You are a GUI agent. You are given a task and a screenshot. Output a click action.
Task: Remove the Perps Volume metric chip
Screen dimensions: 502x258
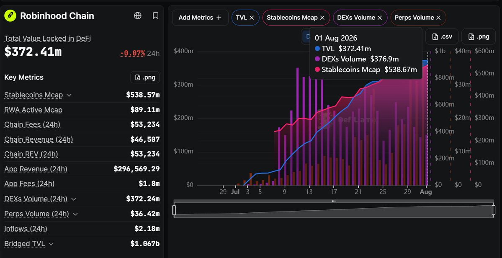pyautogui.click(x=439, y=18)
